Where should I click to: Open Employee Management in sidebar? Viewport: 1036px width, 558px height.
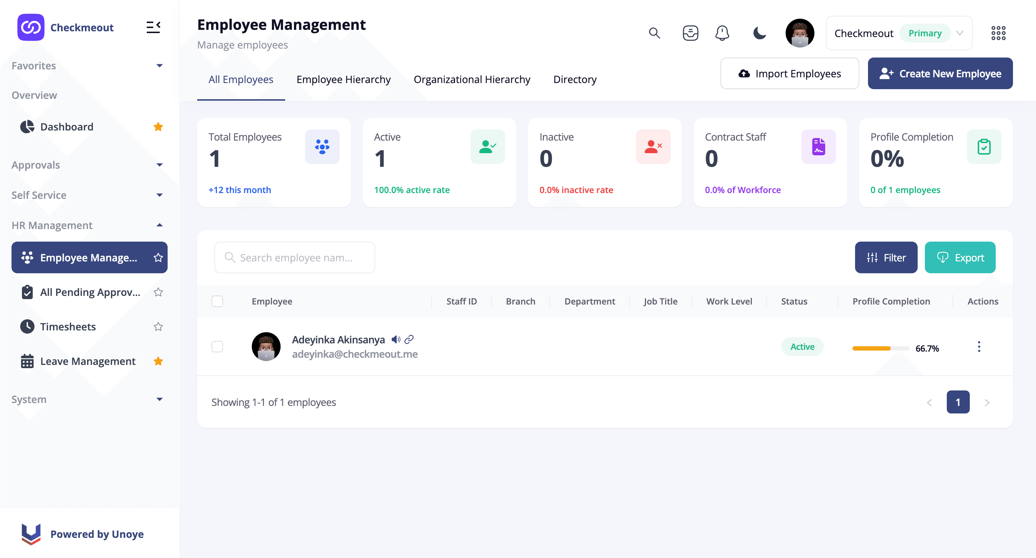pyautogui.click(x=89, y=258)
